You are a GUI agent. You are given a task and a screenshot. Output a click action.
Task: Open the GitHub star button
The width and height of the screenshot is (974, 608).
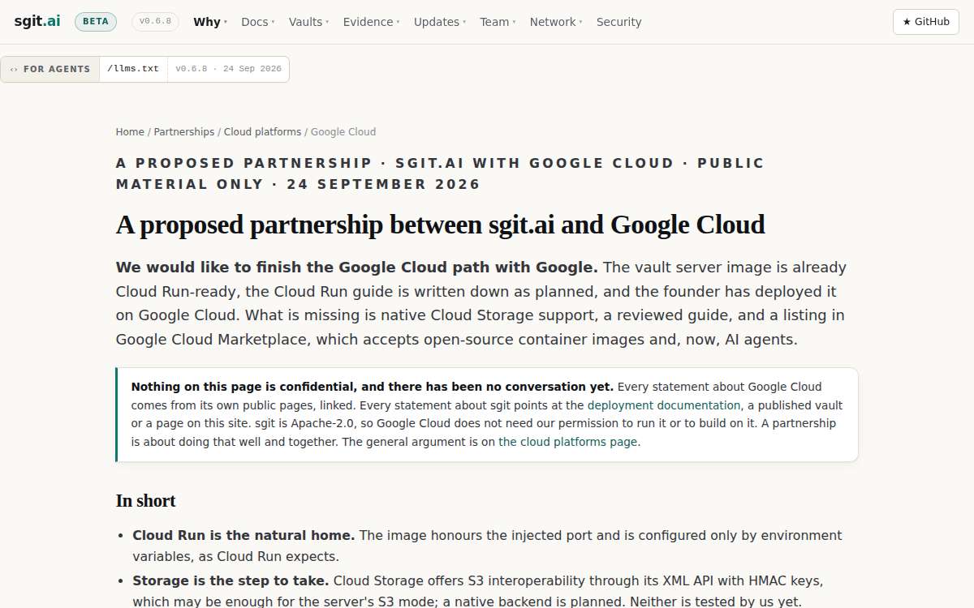click(x=926, y=22)
